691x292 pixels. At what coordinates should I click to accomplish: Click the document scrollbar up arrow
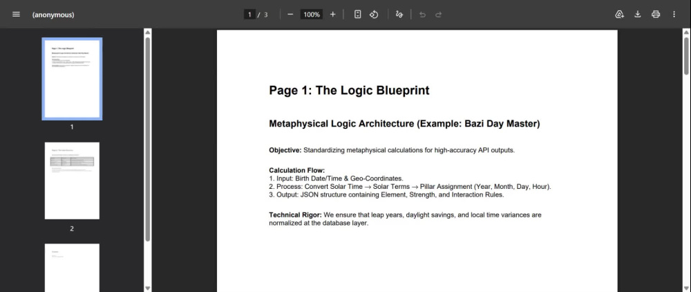click(x=686, y=33)
